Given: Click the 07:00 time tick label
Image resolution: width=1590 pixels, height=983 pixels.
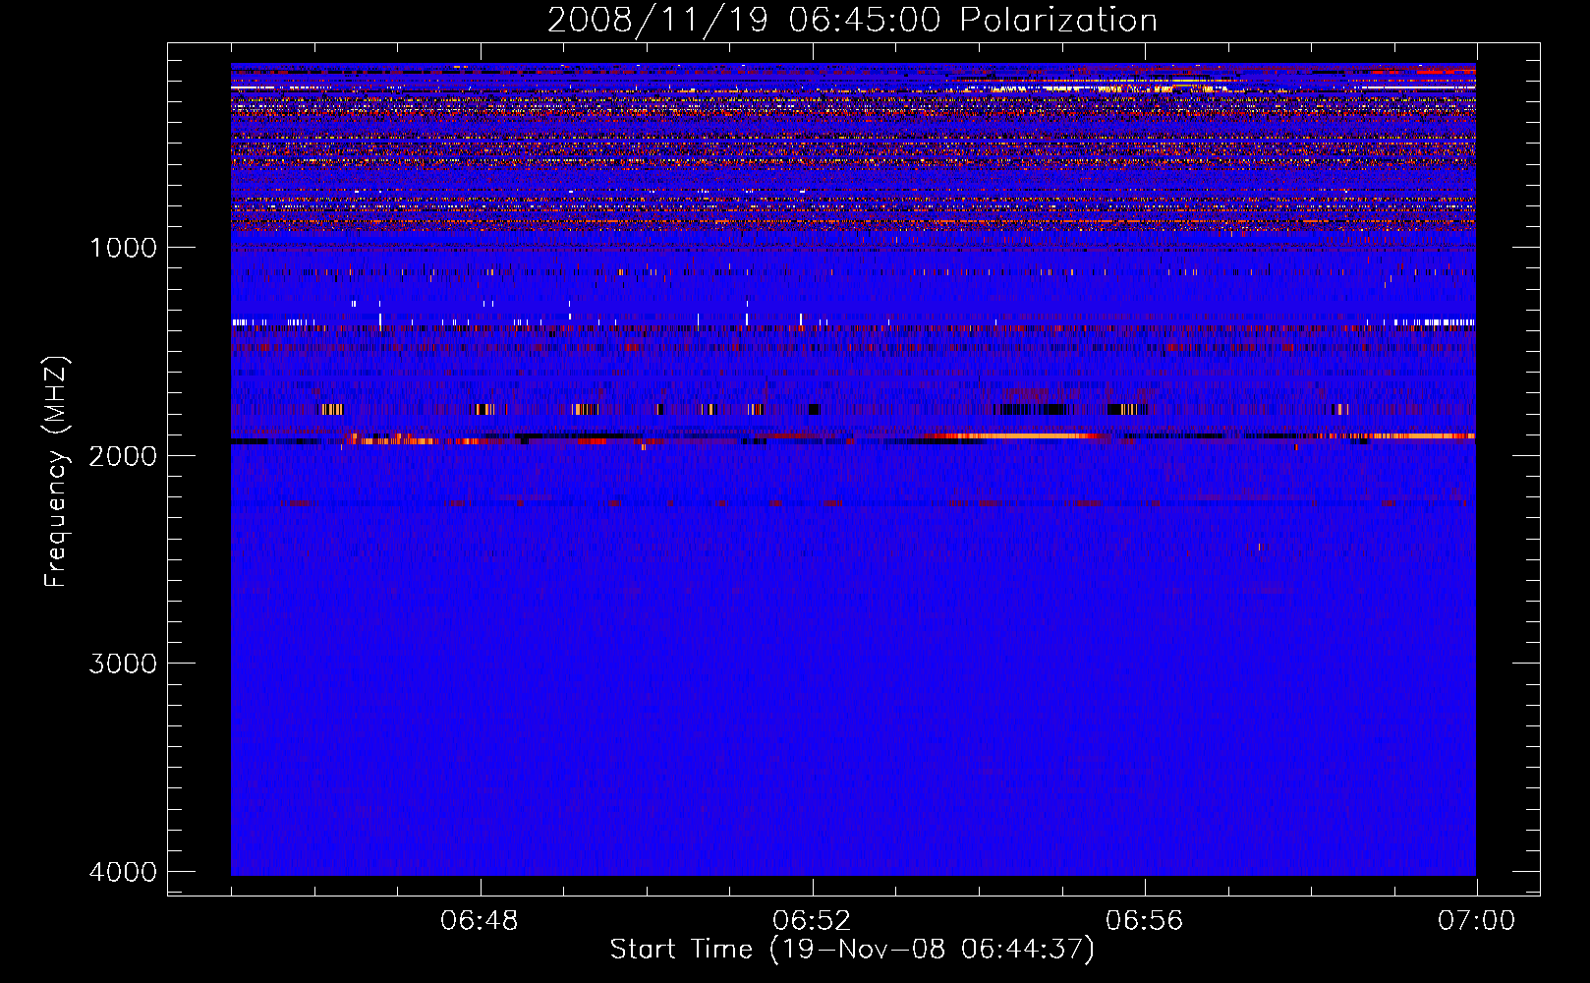Looking at the screenshot, I should click(1476, 921).
